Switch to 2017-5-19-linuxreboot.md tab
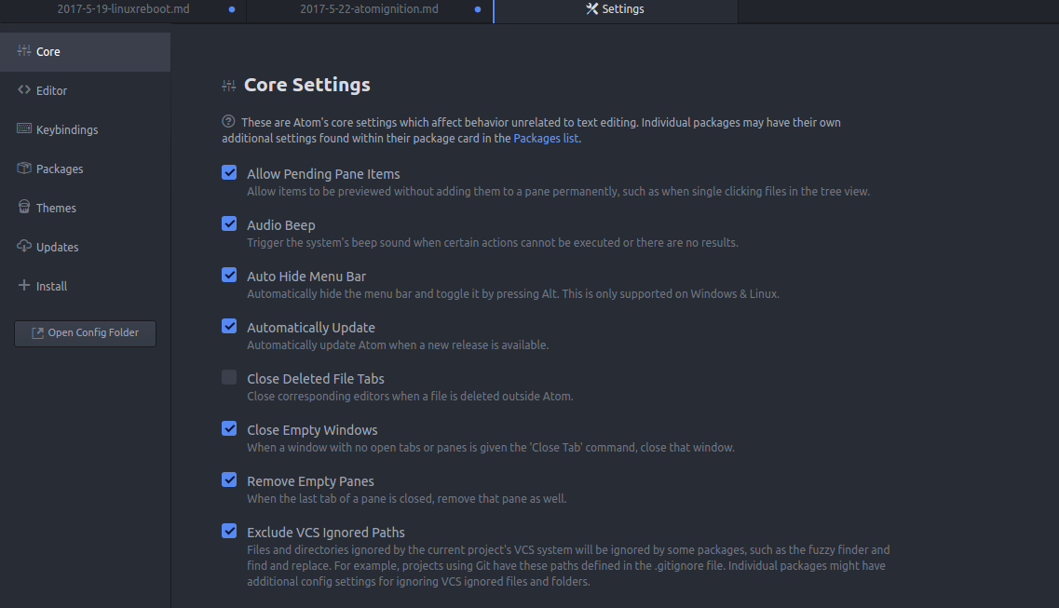The image size is (1059, 608). (123, 9)
